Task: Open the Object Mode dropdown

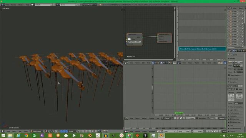Action: pos(37,131)
